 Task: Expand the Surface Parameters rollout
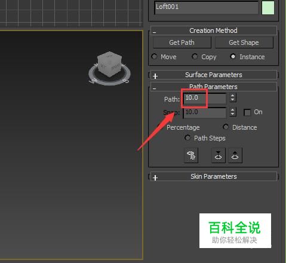click(214, 75)
